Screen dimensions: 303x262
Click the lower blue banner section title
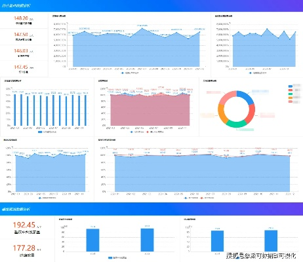click(x=16, y=209)
